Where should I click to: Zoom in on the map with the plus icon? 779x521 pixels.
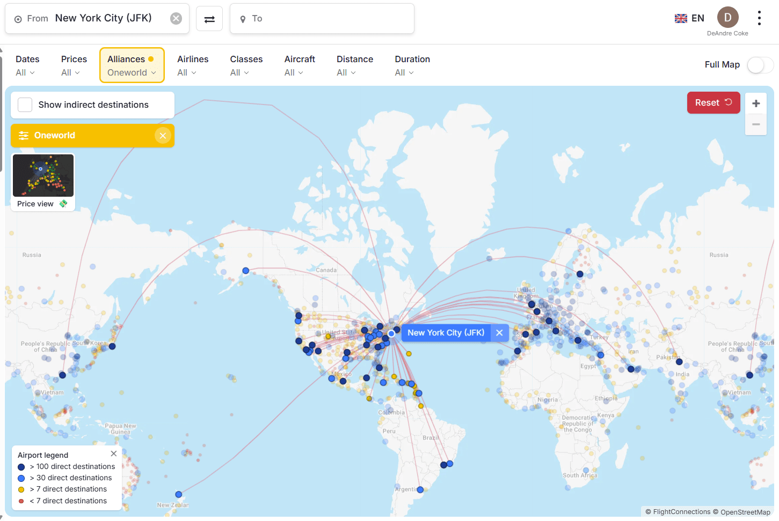point(755,102)
